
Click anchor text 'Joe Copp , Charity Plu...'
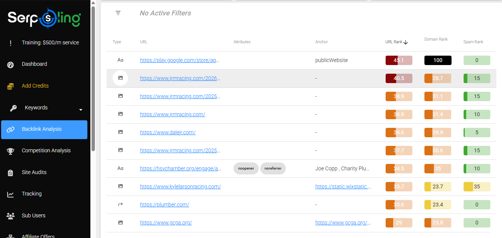[342, 168]
